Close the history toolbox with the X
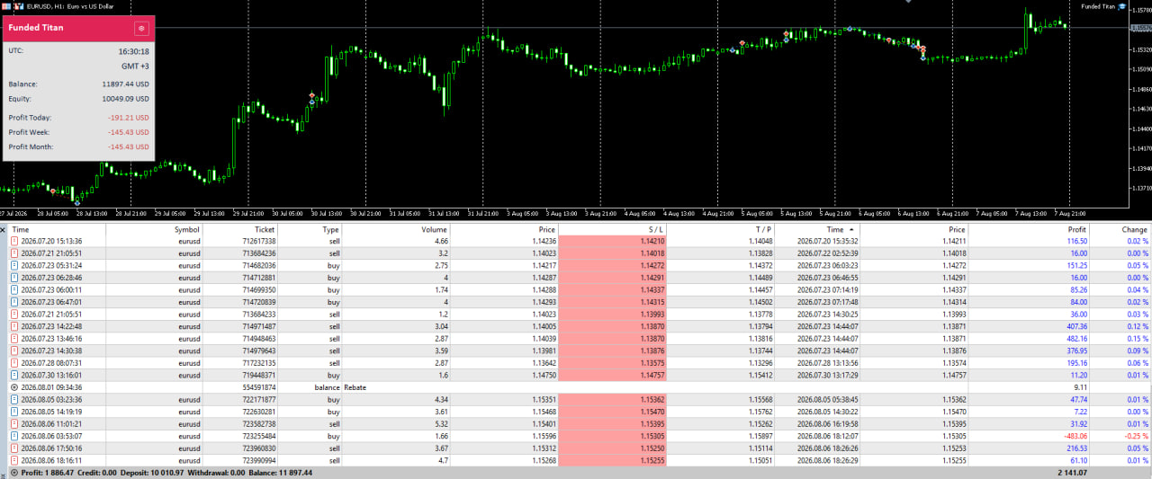 pos(4,230)
